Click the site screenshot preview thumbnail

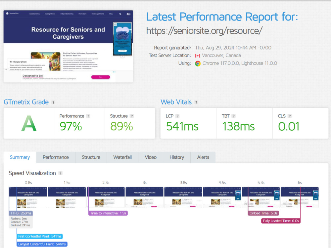pyautogui.click(x=68, y=46)
